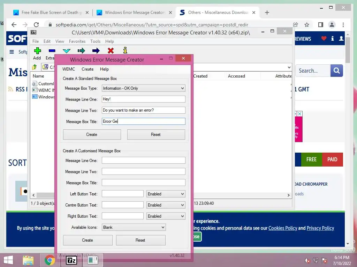This screenshot has height=267, width=357.
Task: Open Create menu in WEMC window
Action: pyautogui.click(x=88, y=69)
